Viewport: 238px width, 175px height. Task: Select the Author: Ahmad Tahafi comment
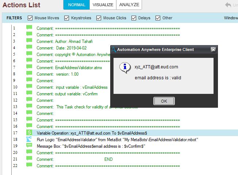65,41
